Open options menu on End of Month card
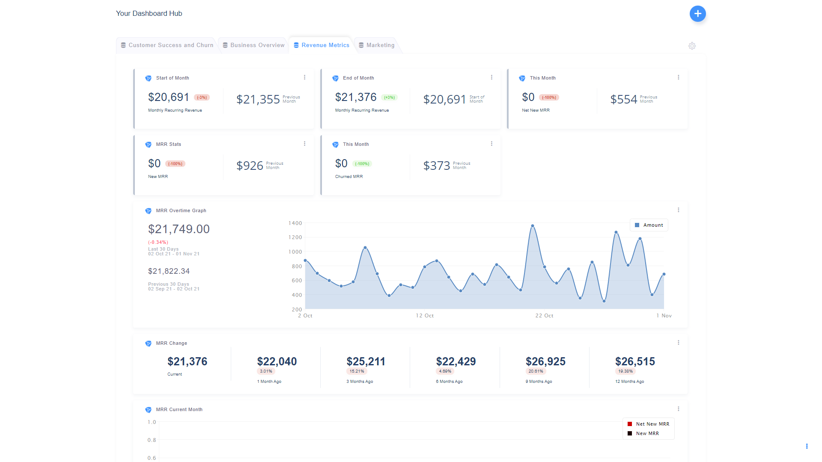This screenshot has width=822, height=462. coord(491,77)
